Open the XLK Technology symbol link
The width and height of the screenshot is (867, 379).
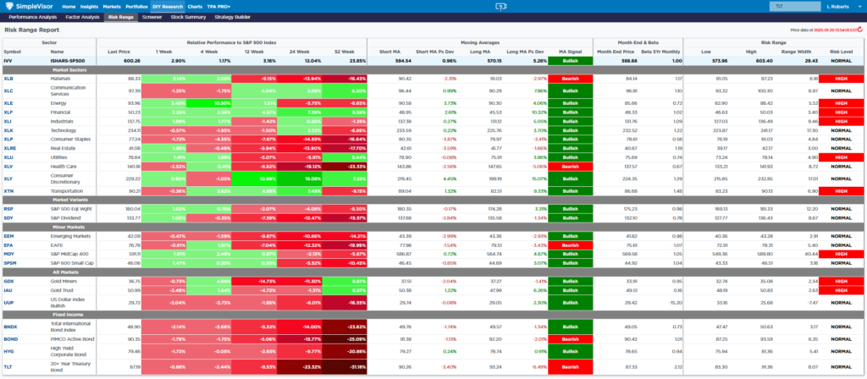coord(8,130)
